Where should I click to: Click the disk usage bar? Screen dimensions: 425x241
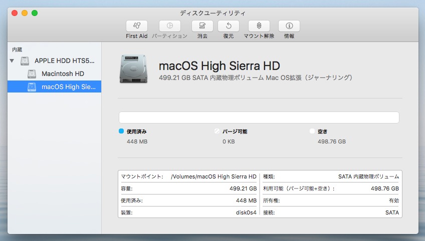click(x=259, y=117)
